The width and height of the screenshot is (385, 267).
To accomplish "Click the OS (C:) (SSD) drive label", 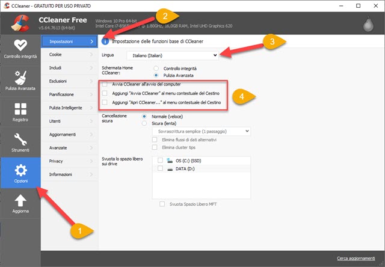I will click(188, 161).
